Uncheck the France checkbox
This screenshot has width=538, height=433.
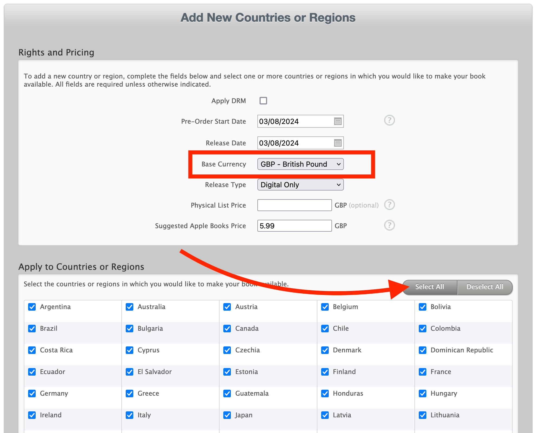pyautogui.click(x=423, y=372)
